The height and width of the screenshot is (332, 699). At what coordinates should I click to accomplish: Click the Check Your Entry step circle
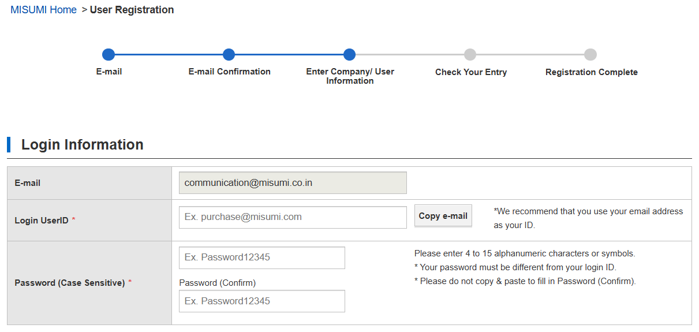click(470, 55)
